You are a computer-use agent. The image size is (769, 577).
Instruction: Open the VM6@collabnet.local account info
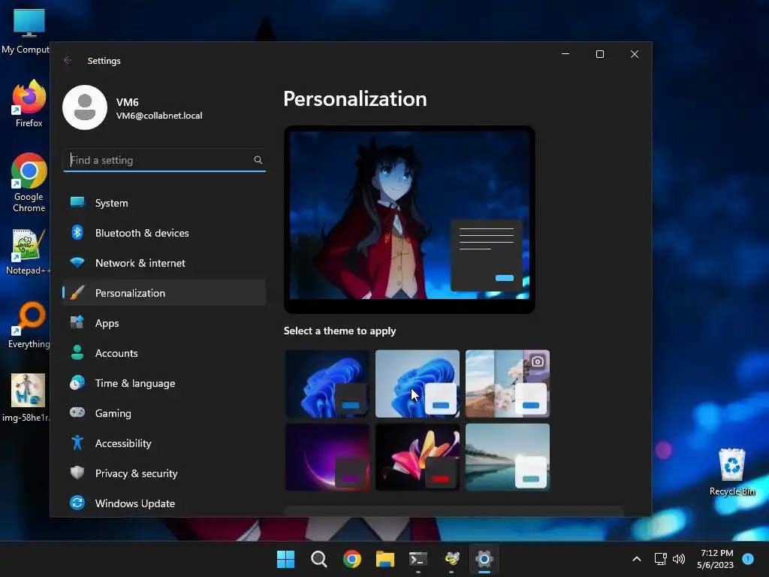pyautogui.click(x=159, y=115)
